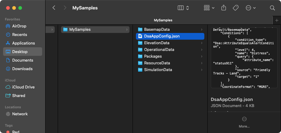Open Recents in the sidebar
This screenshot has height=133, width=281.
23,34
